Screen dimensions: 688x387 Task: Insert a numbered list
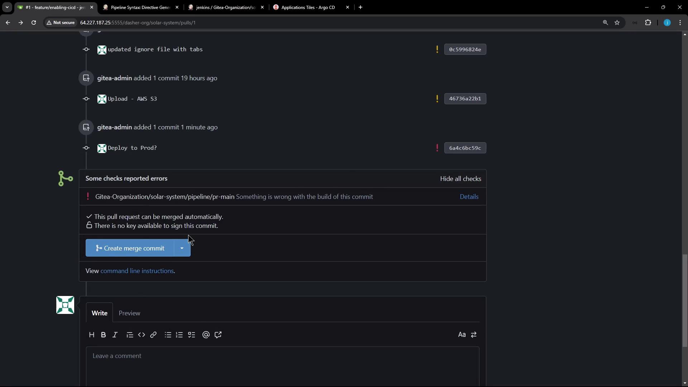(180, 335)
